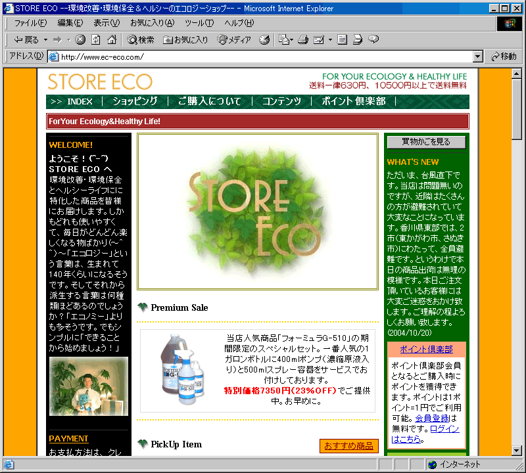Image resolution: width=526 pixels, height=473 pixels.
Task: Click the PAYMENT heading link
Action: pos(68,438)
